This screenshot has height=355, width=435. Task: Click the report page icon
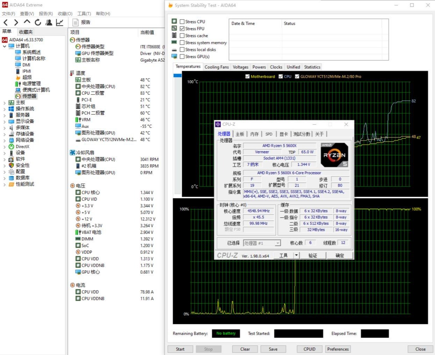[75, 22]
